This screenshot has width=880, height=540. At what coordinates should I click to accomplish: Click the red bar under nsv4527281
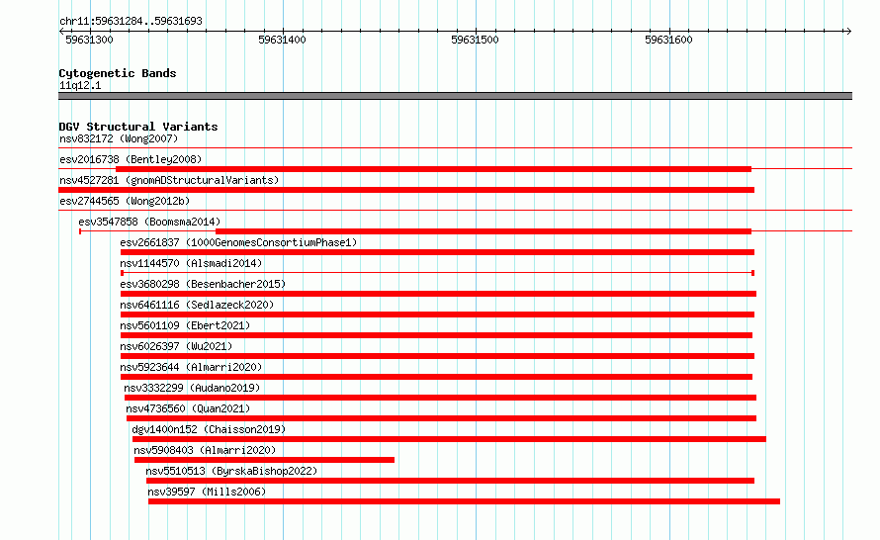point(406,190)
